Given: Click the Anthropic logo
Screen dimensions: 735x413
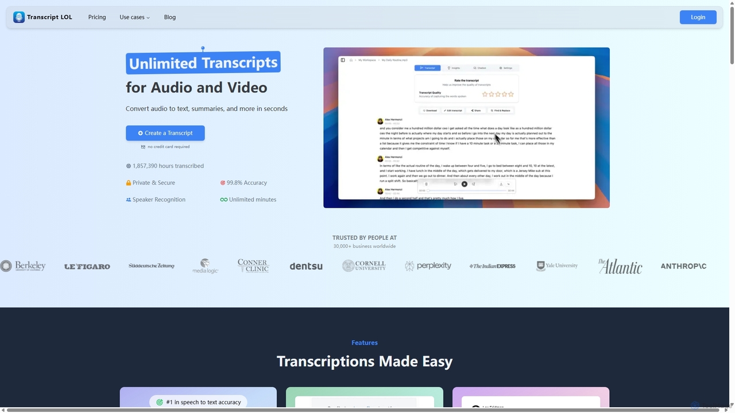Looking at the screenshot, I should click(x=683, y=266).
